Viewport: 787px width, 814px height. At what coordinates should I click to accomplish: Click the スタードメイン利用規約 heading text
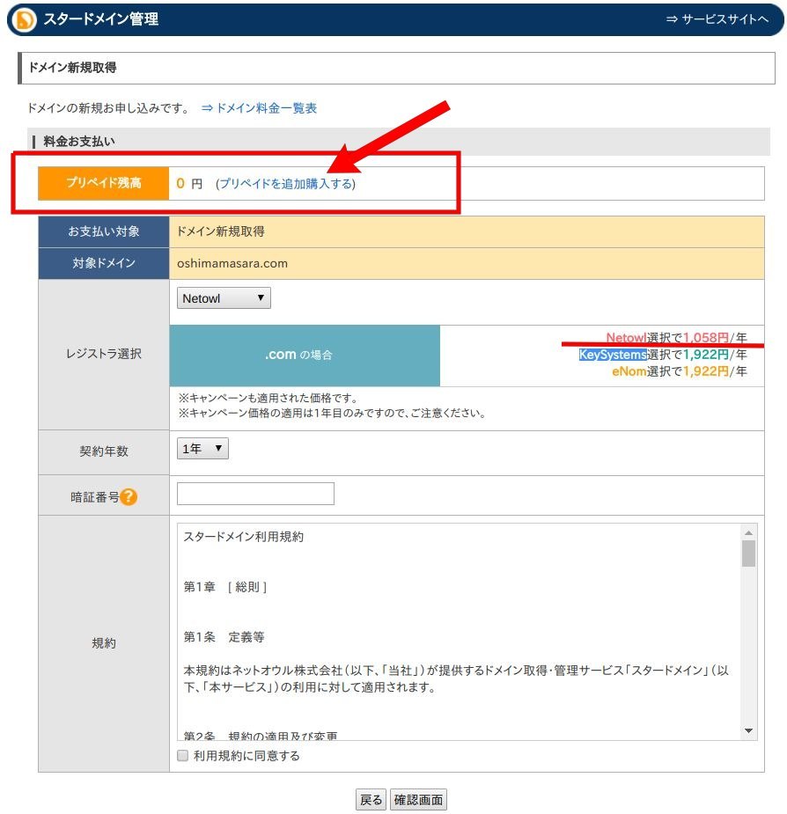[x=243, y=537]
